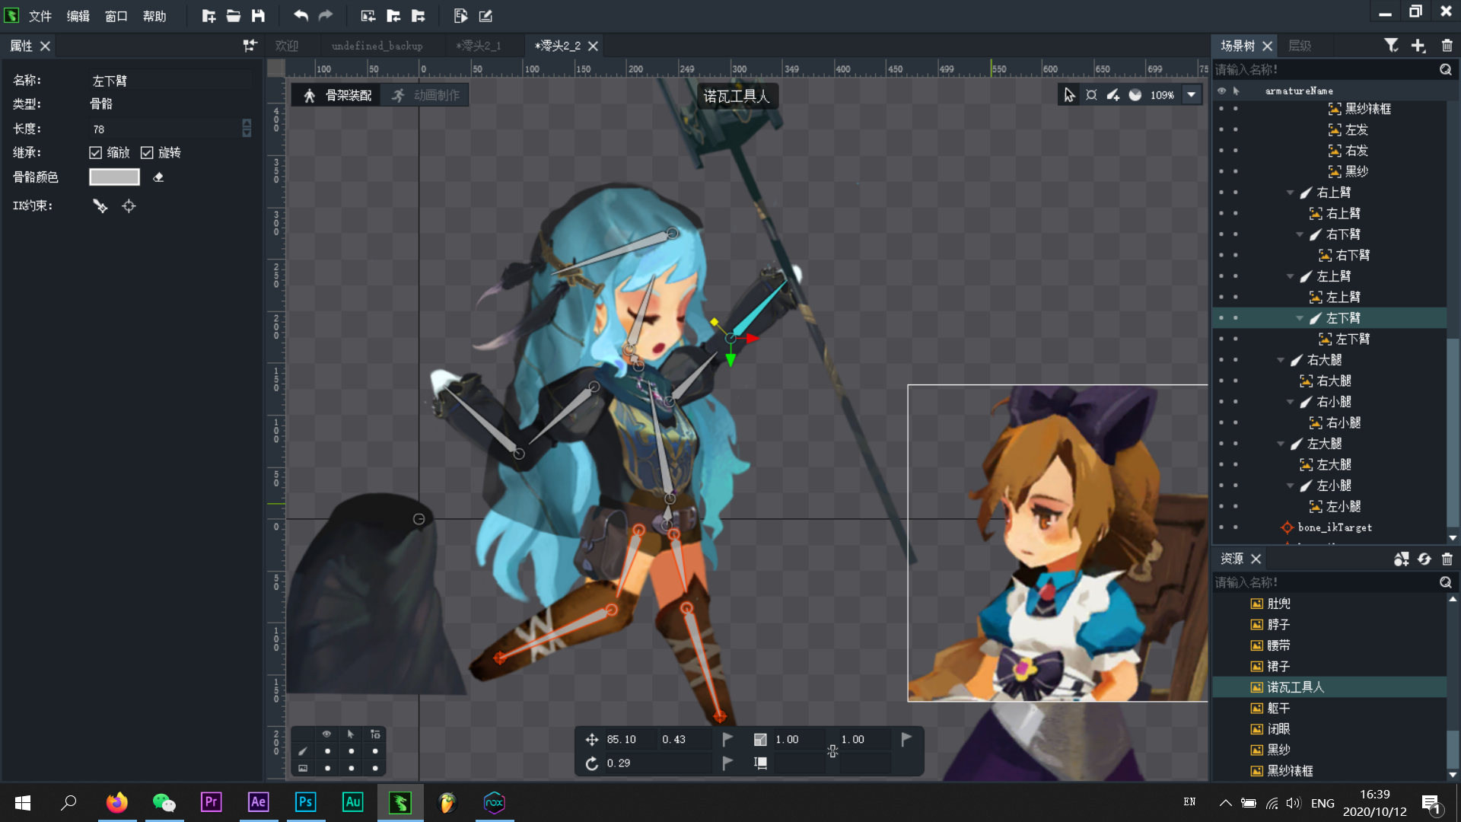Click the pose bone tool icon in viewport
The image size is (1461, 822).
[1091, 95]
